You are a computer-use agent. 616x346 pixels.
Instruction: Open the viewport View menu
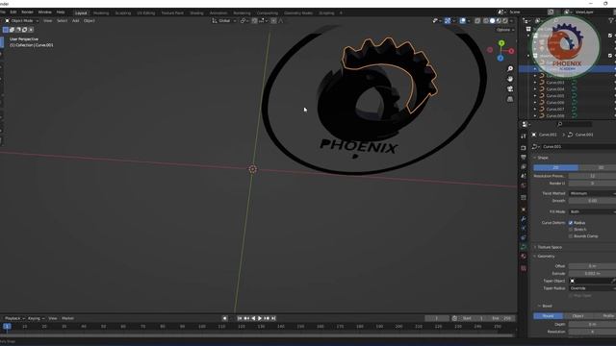point(47,21)
